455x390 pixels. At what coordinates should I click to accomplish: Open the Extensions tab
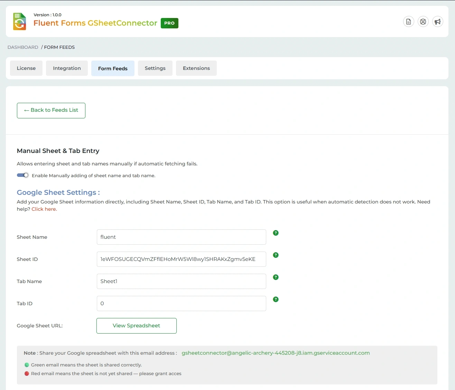pos(196,68)
